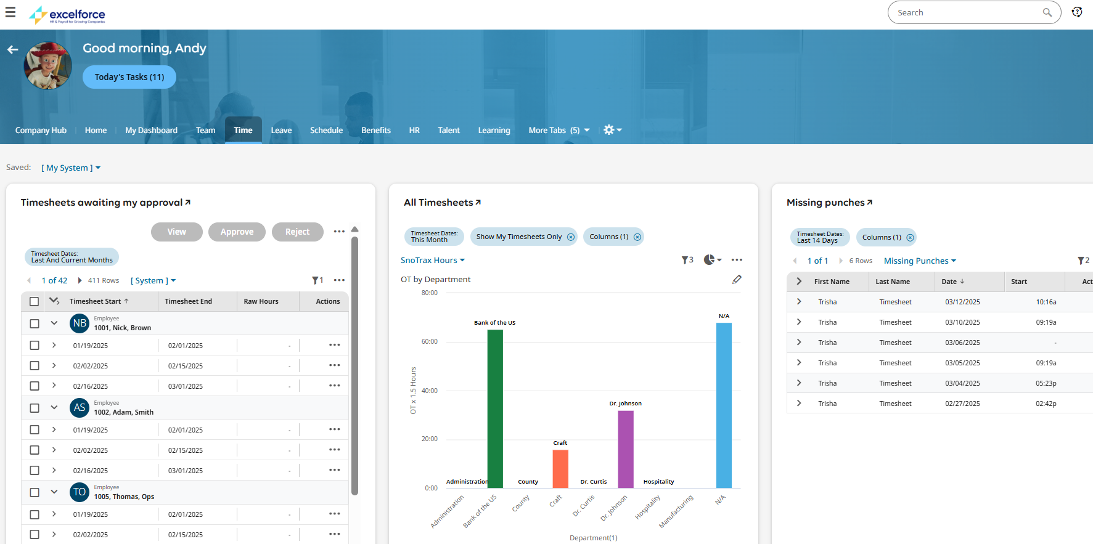Open actions menu for Nick Brown's 02/02/2025 timesheet
Viewport: 1093px width, 544px height.
click(335, 365)
